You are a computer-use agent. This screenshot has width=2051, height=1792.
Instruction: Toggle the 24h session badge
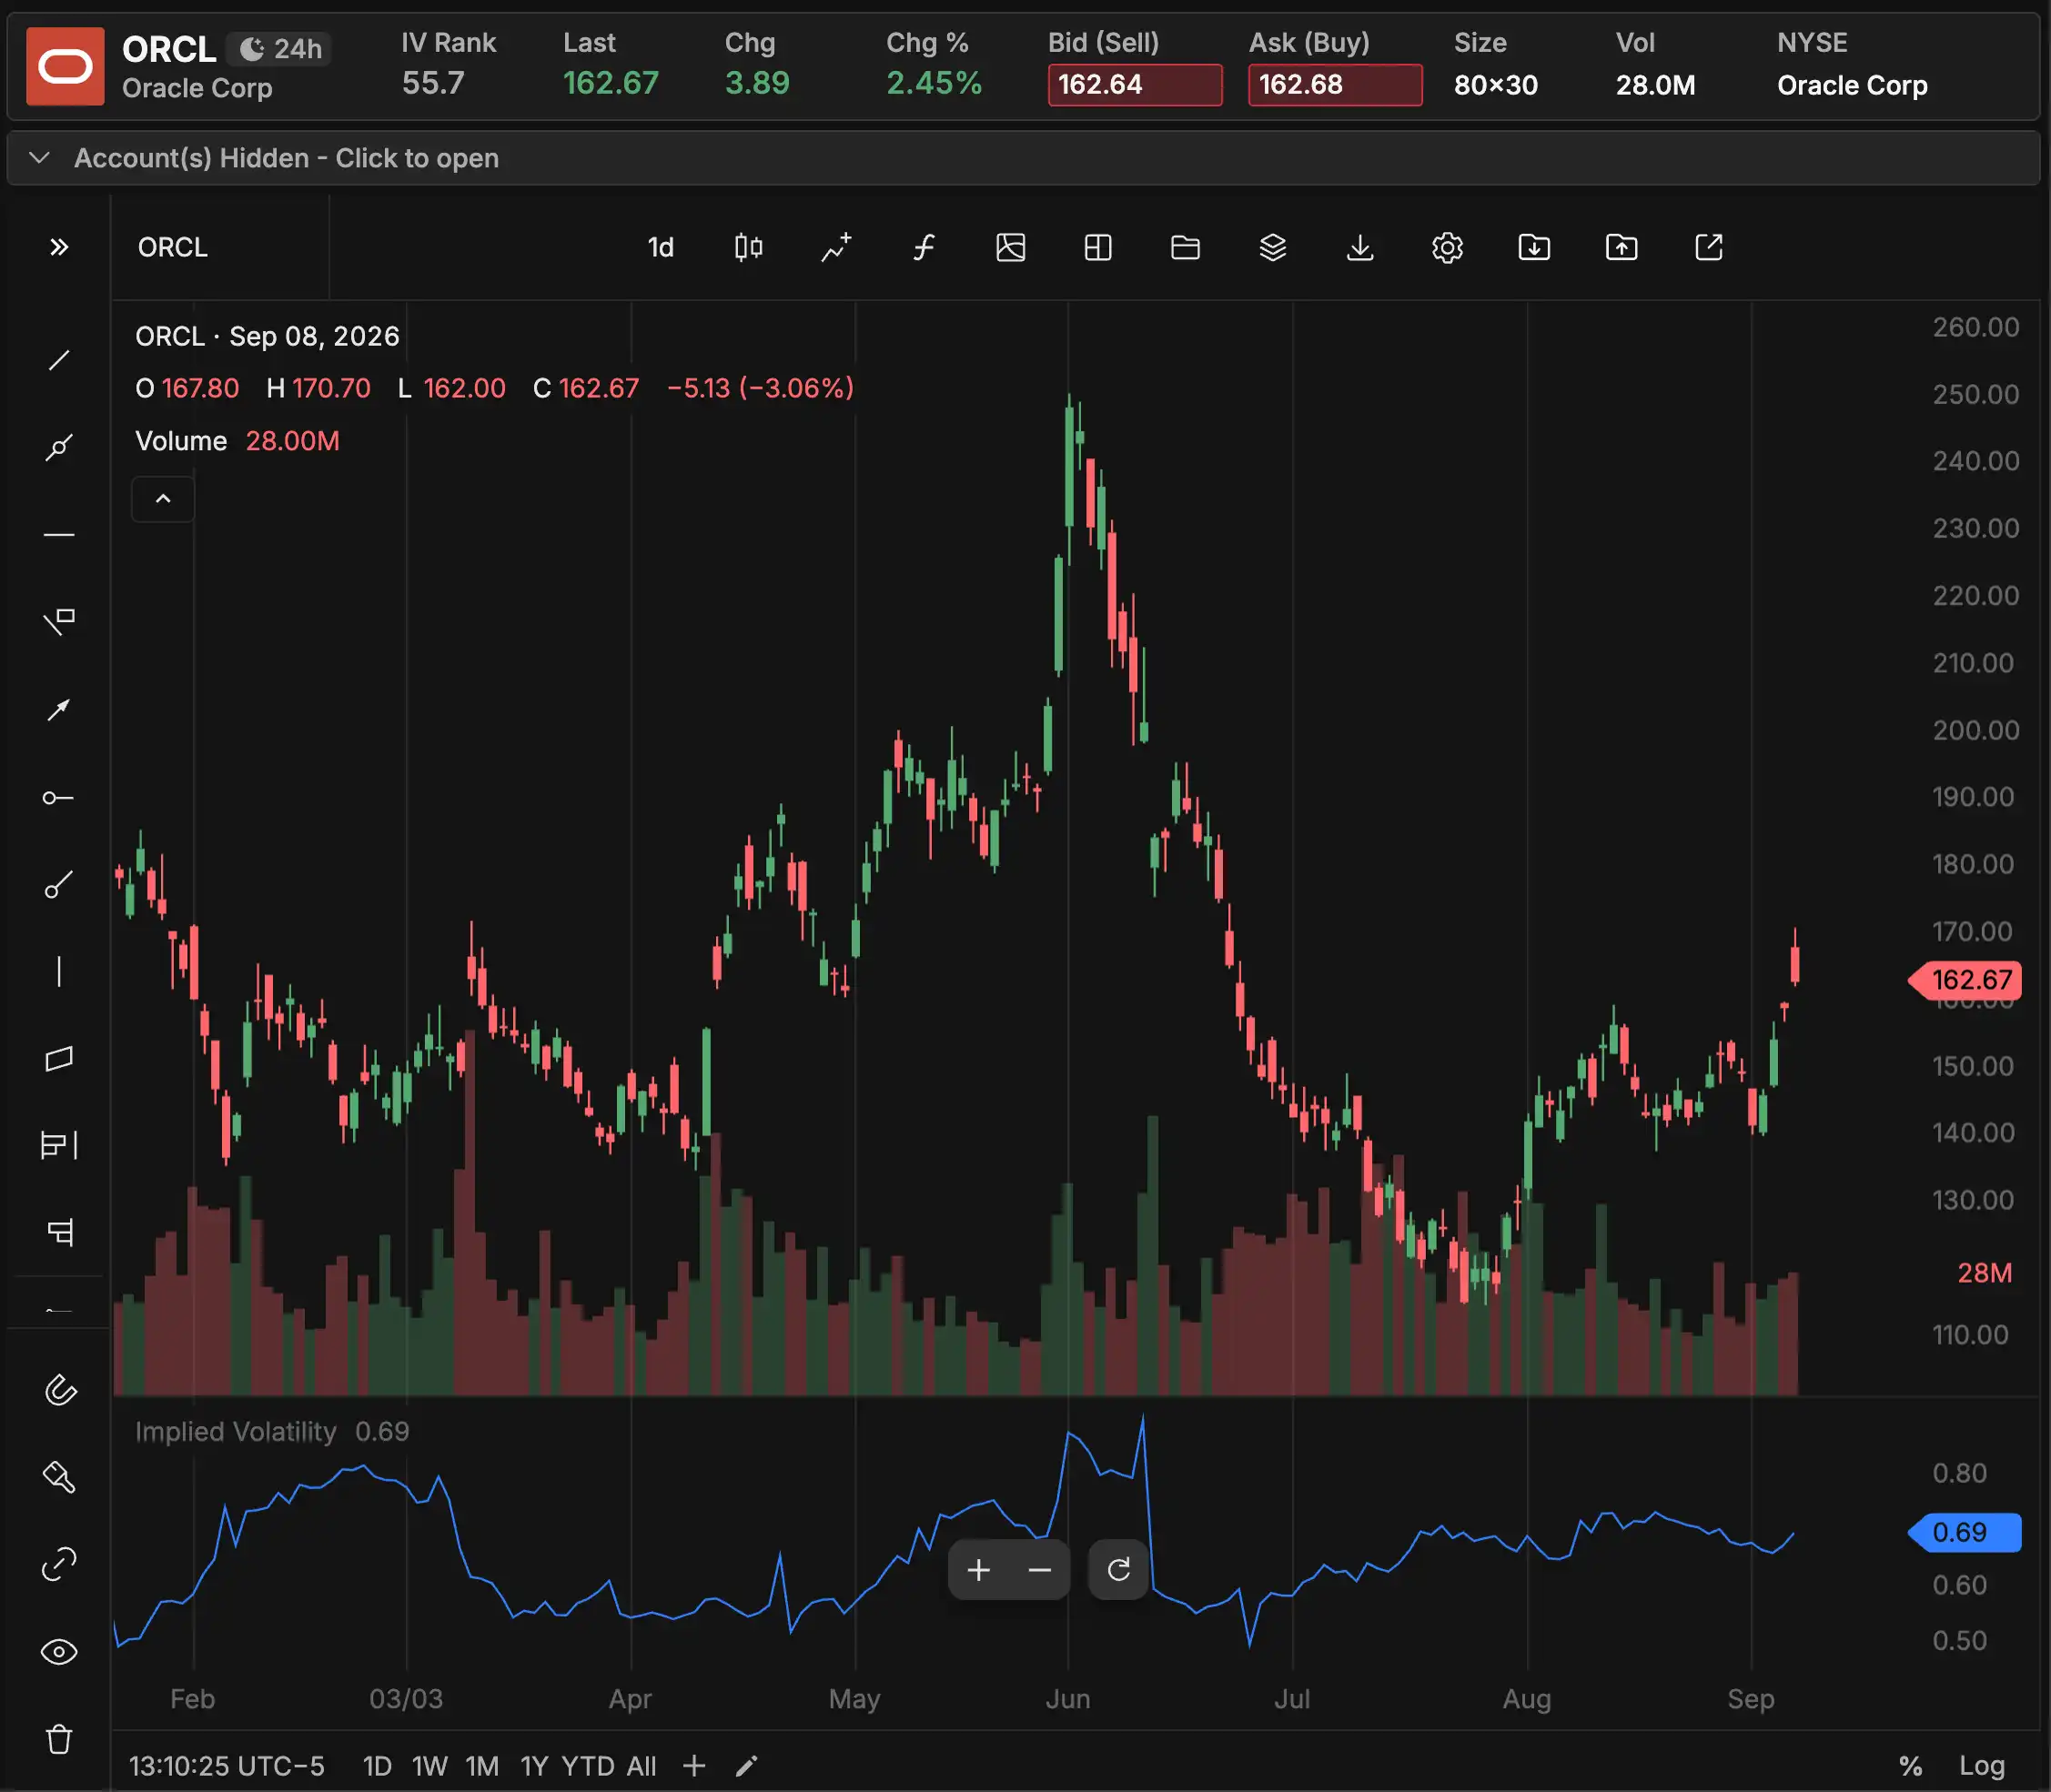280,49
